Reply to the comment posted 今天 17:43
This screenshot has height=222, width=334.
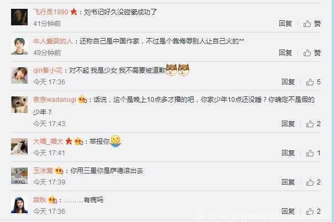pyautogui.click(x=288, y=124)
